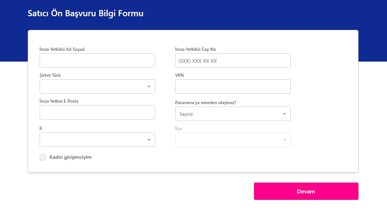Focus the İmza Yetkilisi Ad Soyad field
The width and height of the screenshot is (387, 215).
pyautogui.click(x=97, y=61)
